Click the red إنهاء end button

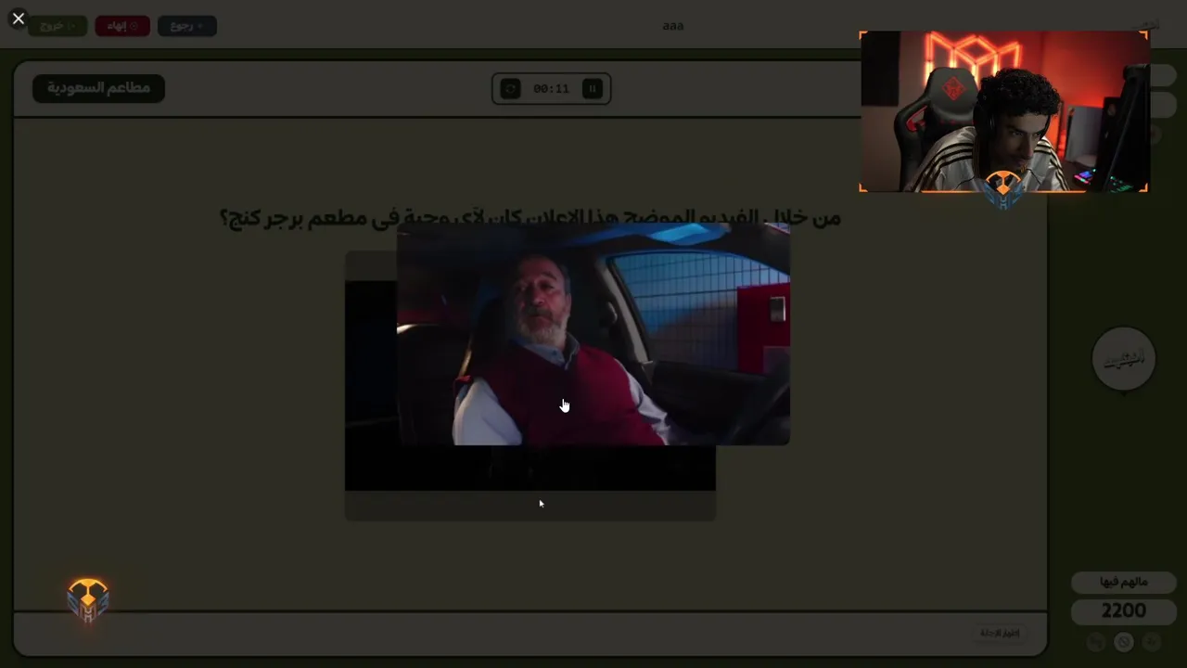(122, 26)
